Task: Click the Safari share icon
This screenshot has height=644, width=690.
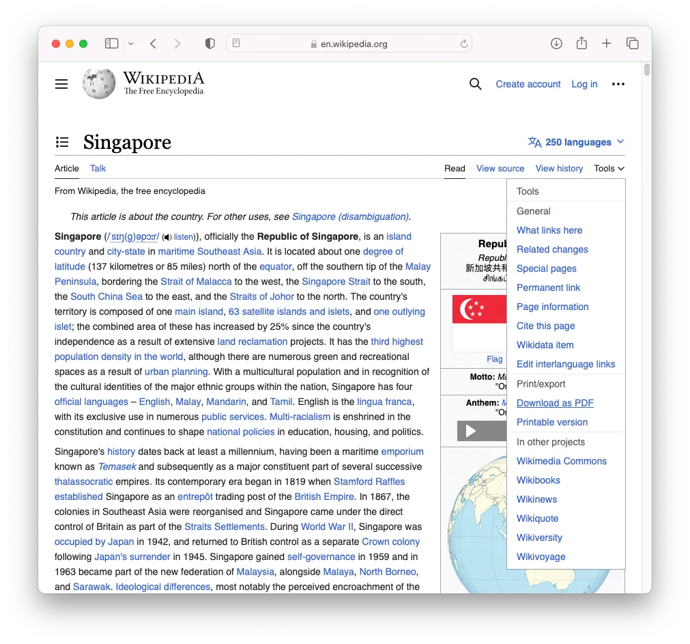Action: [581, 43]
